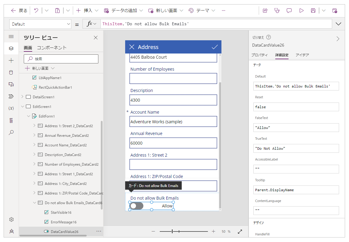Image resolution: width=349 pixels, height=242 pixels.
Task: Click the 戻る back button
Action: coord(19,11)
